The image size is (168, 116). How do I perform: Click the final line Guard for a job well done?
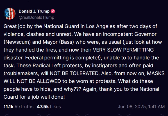point(34,97)
